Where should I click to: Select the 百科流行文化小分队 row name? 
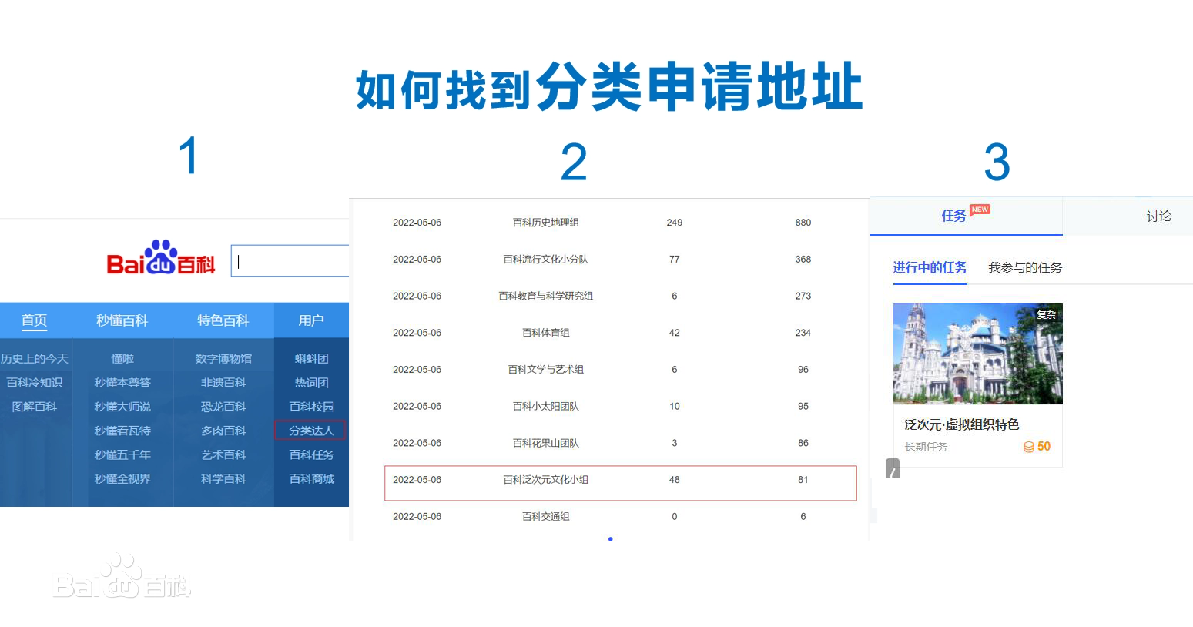546,260
